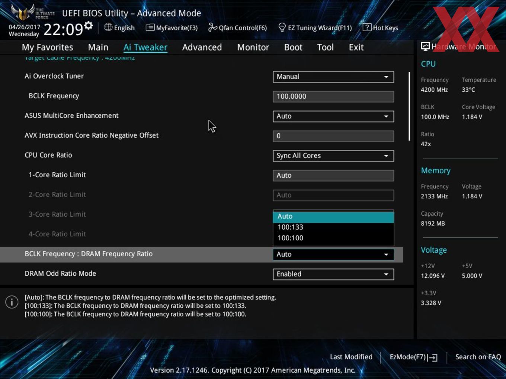Open Search on FAQ link
506x379 pixels.
click(x=478, y=357)
